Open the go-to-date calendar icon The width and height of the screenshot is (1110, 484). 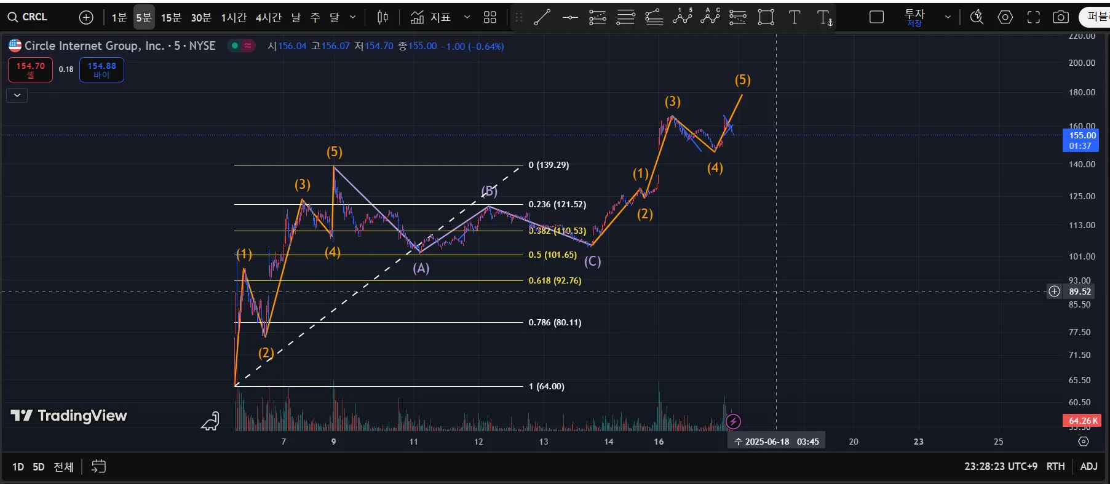[x=98, y=467]
